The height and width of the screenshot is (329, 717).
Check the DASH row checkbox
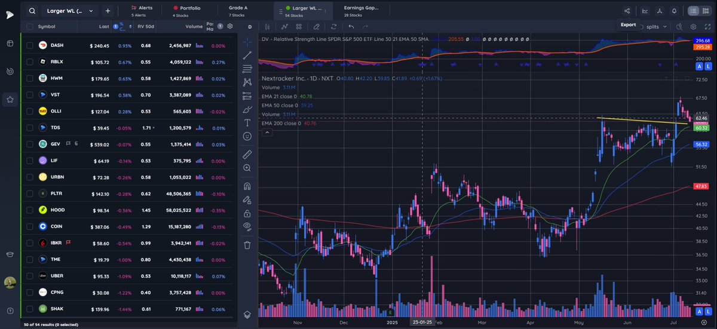[30, 45]
